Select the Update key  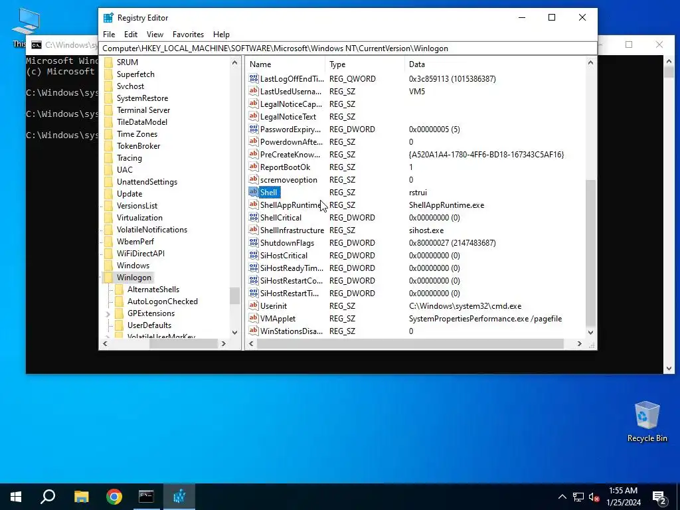[129, 194]
